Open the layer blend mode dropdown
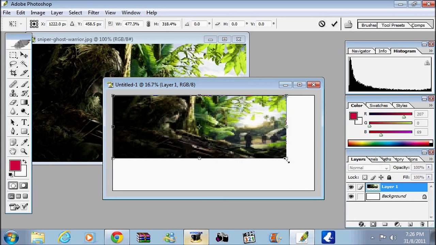The height and width of the screenshot is (245, 436). tap(369, 168)
